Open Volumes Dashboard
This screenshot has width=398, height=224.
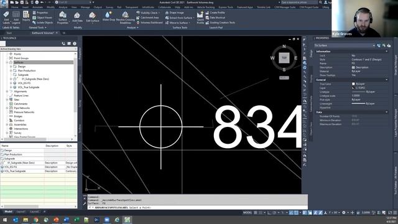point(149,22)
